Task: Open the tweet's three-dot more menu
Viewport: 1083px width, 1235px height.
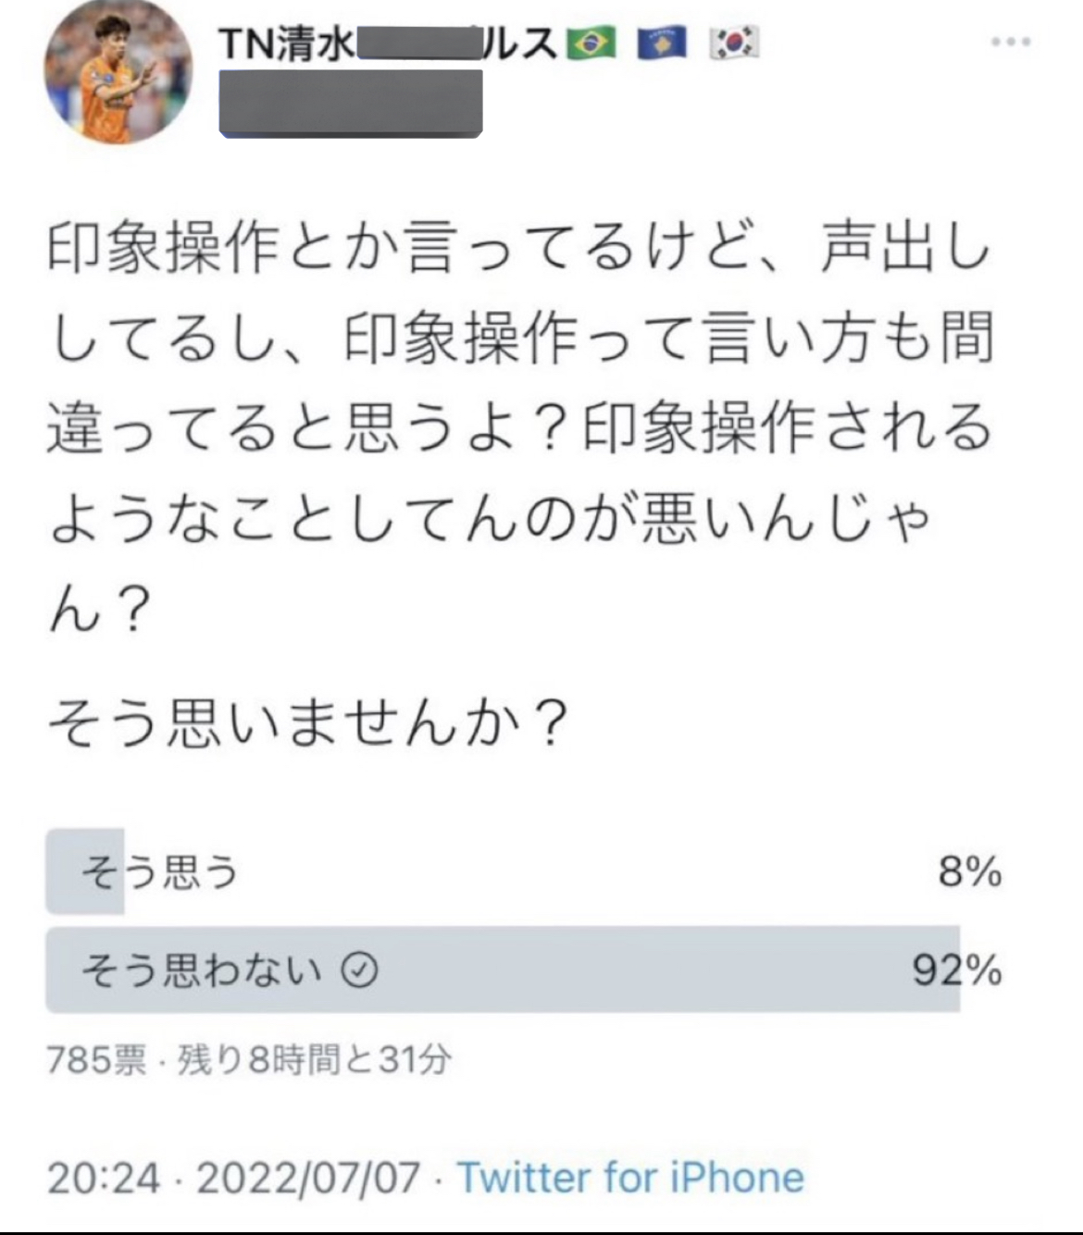Action: pos(1010,42)
